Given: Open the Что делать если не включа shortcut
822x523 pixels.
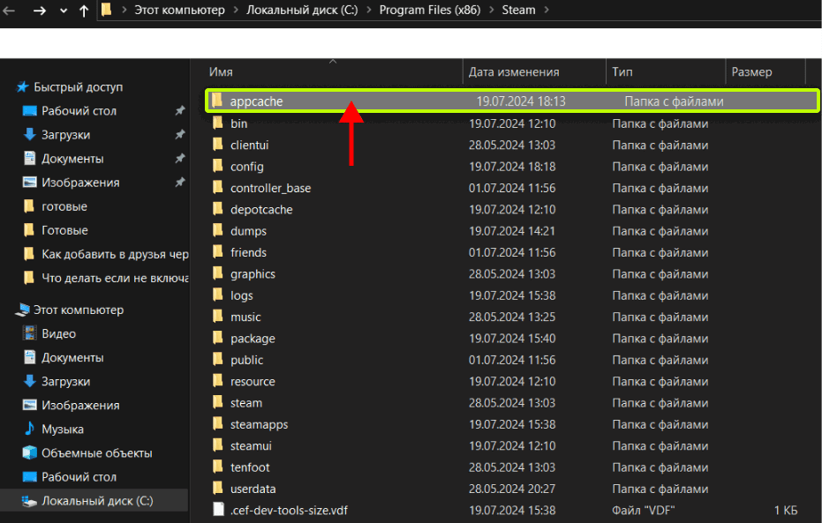Looking at the screenshot, I should (x=115, y=278).
